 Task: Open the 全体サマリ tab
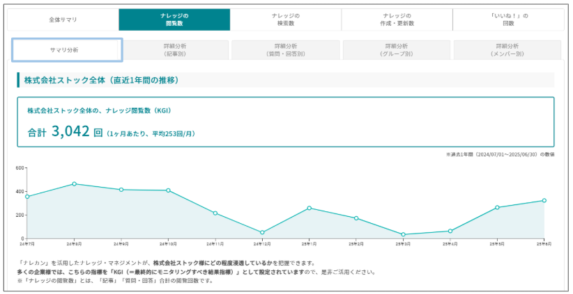click(x=63, y=19)
